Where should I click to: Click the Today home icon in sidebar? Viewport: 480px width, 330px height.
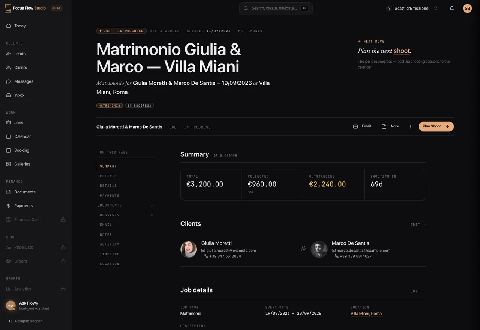click(8, 26)
